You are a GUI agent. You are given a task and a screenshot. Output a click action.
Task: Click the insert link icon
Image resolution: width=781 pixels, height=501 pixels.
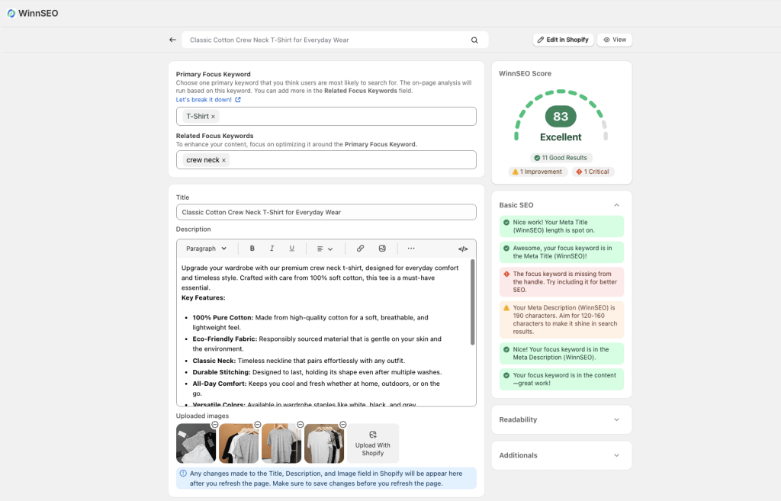pyautogui.click(x=360, y=249)
